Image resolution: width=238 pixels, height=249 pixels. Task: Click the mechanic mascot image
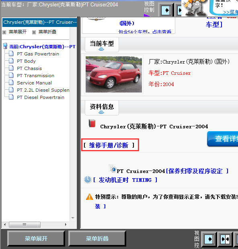click(195, 8)
